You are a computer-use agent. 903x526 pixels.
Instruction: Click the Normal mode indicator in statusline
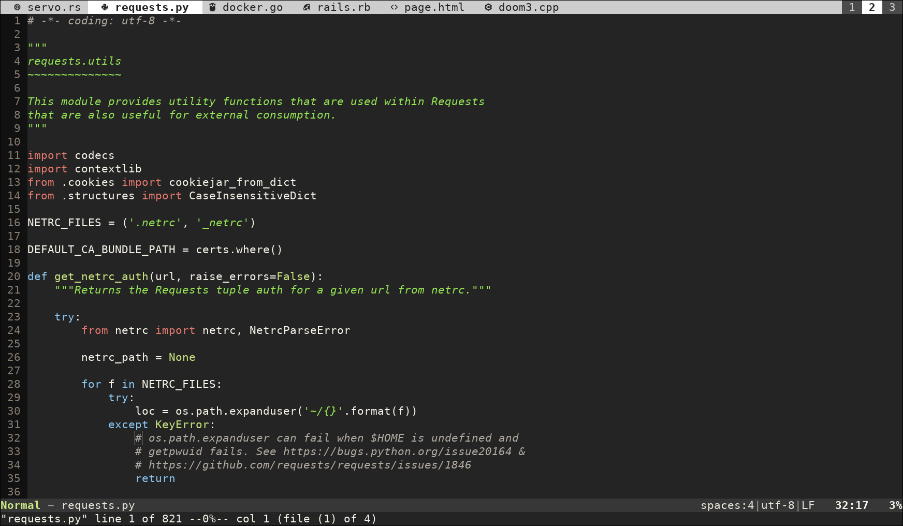click(x=20, y=505)
